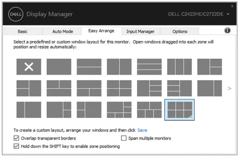
Task: Go to the Input Manager tab
Action: (x=140, y=31)
